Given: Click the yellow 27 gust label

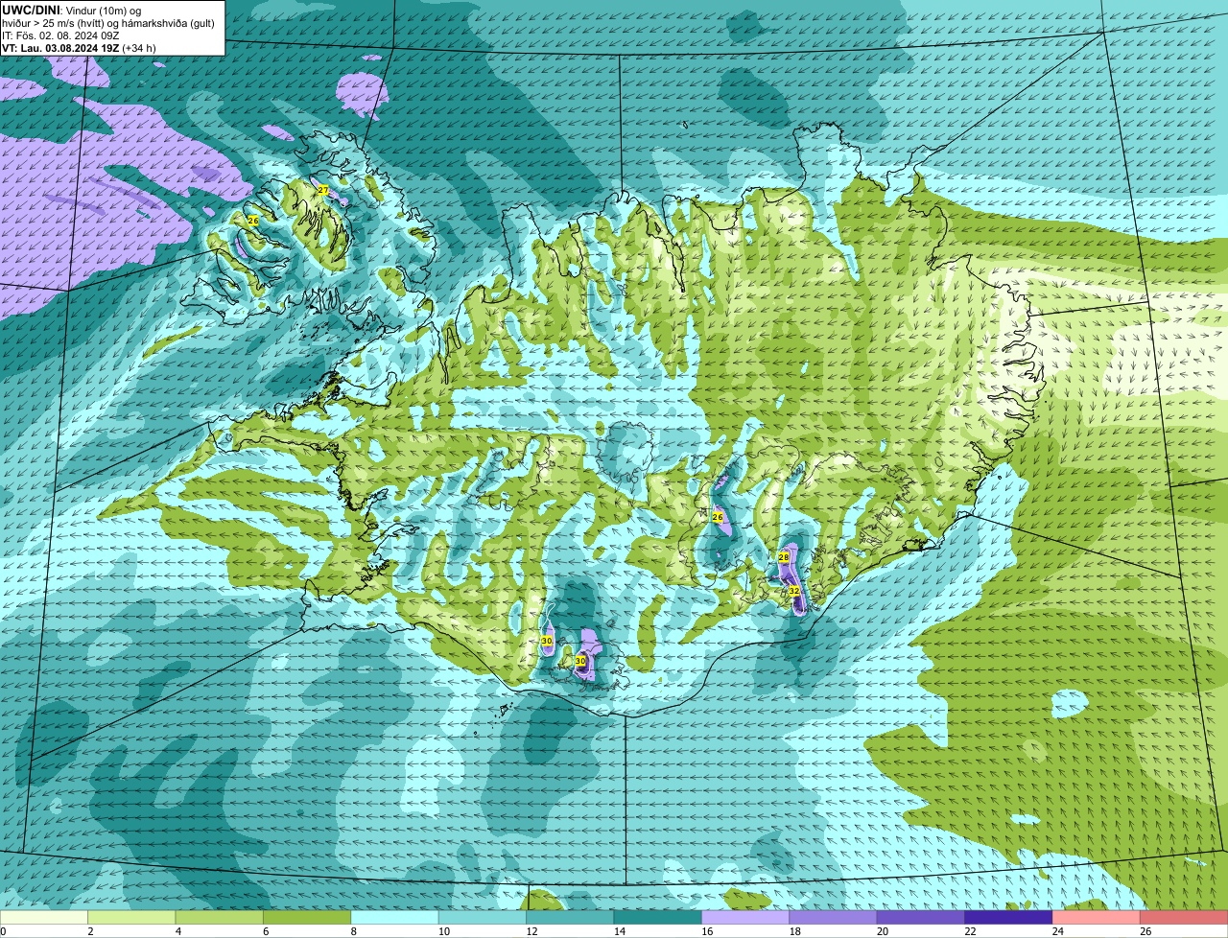Looking at the screenshot, I should click(x=323, y=190).
